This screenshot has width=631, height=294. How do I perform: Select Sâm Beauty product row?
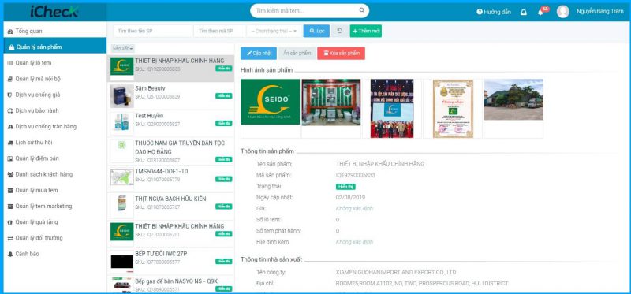(x=170, y=96)
